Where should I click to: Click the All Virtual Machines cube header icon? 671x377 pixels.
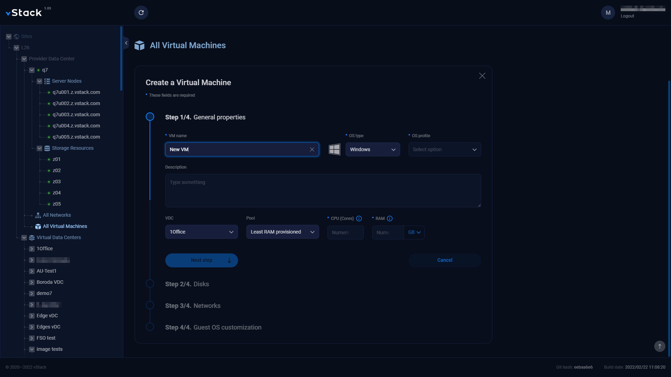139,45
